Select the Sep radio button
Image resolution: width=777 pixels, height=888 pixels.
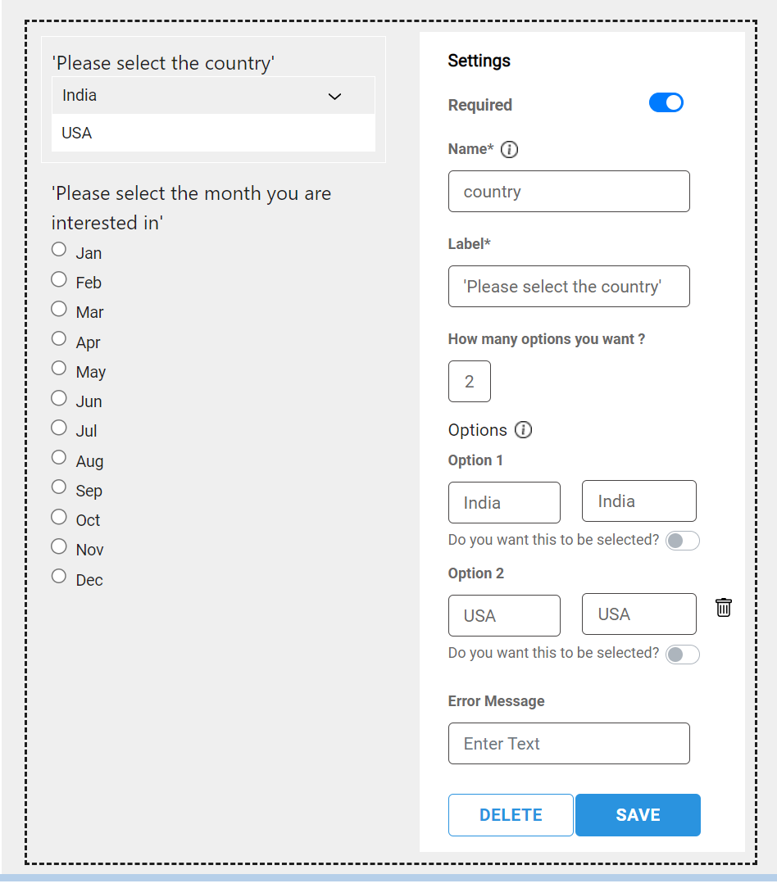(x=59, y=487)
